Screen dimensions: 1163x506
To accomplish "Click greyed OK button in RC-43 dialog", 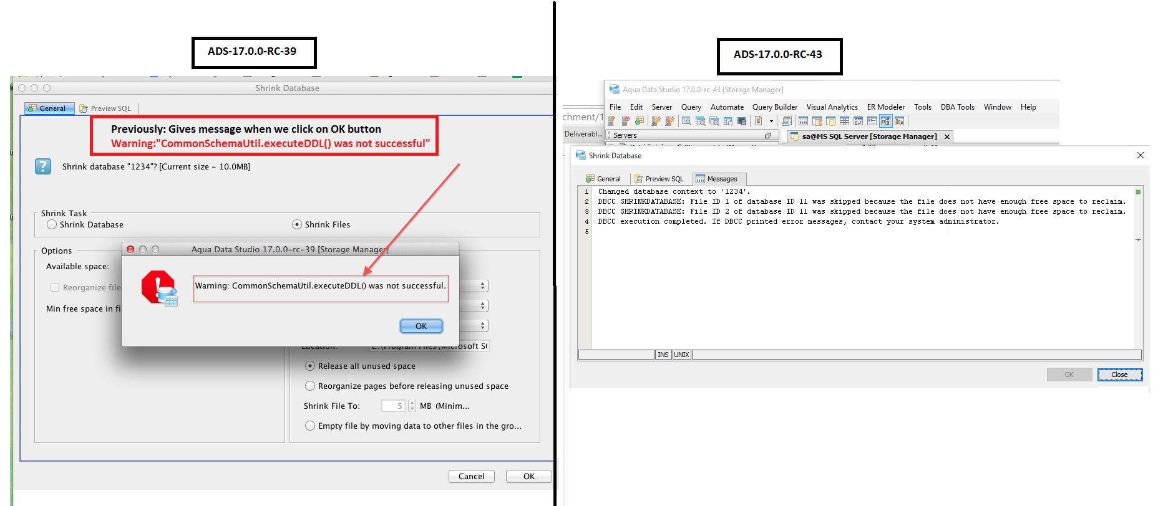I will (1069, 375).
